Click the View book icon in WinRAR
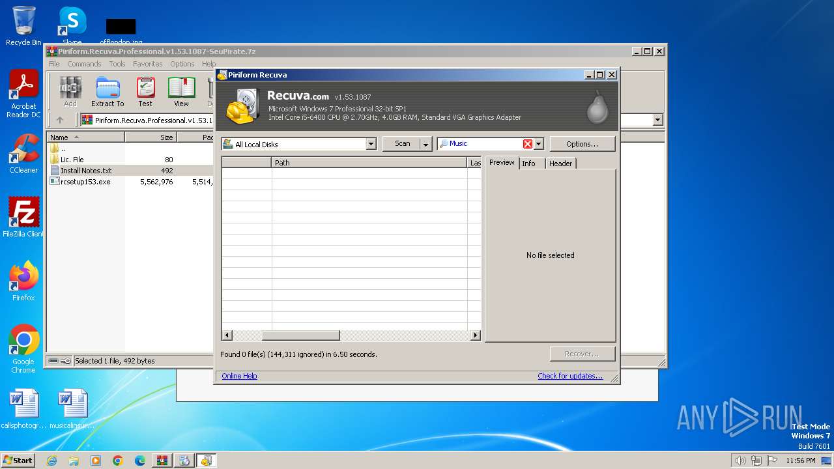The width and height of the screenshot is (834, 469). tap(181, 92)
